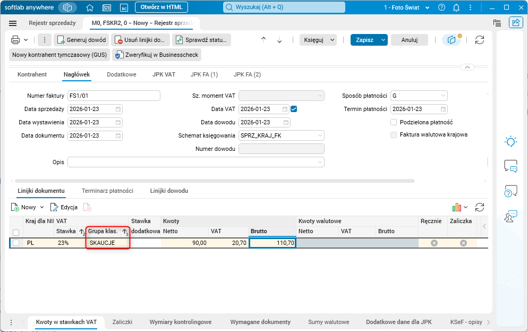The image size is (528, 332).
Task: Open the list view icon beside share
Action: (x=497, y=23)
